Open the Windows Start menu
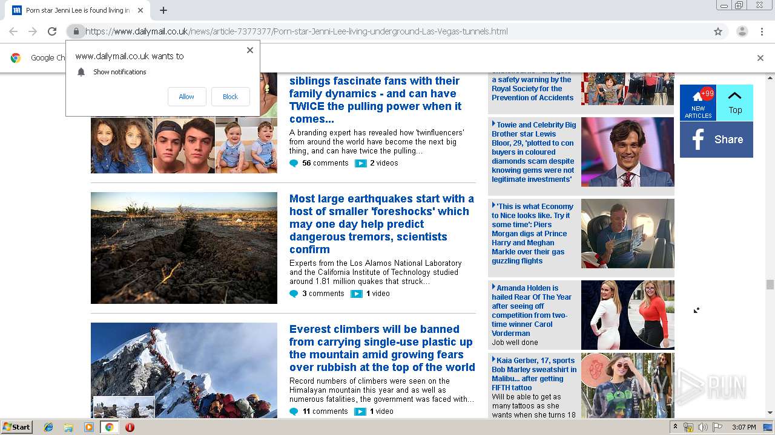 coord(17,427)
